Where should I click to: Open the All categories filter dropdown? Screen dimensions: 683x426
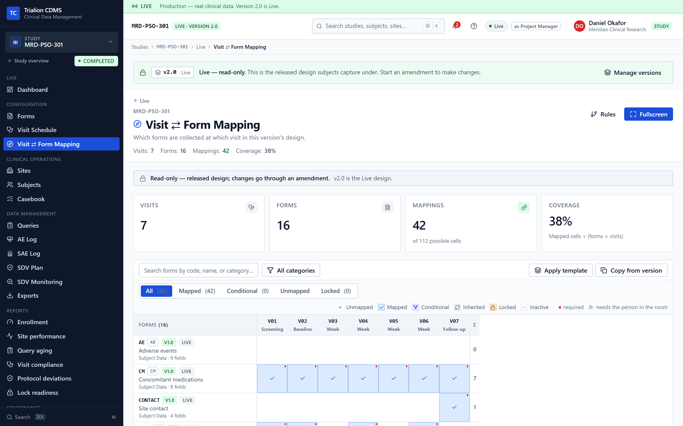coord(291,271)
